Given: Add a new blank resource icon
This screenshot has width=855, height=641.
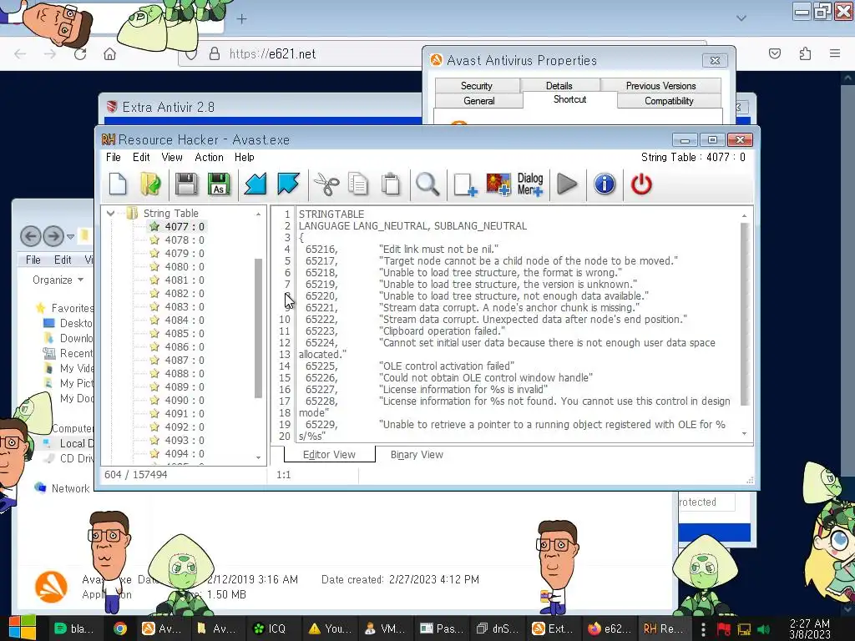Looking at the screenshot, I should (465, 184).
